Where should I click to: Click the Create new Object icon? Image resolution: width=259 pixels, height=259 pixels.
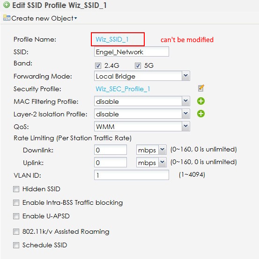(x=7, y=18)
